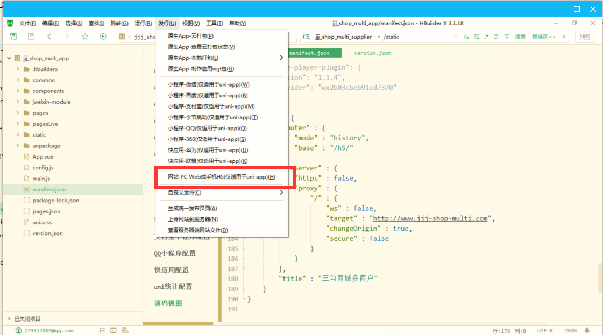This screenshot has width=603, height=335.
Task: Switch to the version.json tab
Action: click(x=372, y=53)
